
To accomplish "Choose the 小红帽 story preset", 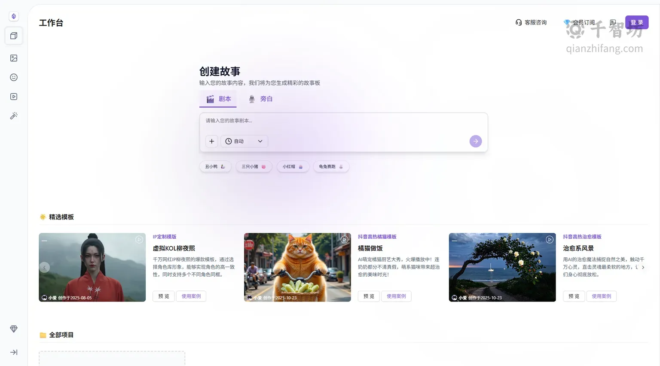I will pyautogui.click(x=293, y=167).
